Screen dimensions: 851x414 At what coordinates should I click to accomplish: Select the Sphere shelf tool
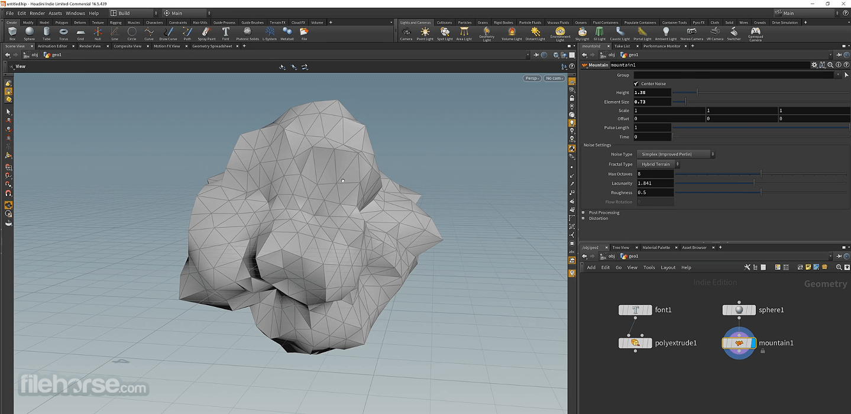pyautogui.click(x=29, y=33)
